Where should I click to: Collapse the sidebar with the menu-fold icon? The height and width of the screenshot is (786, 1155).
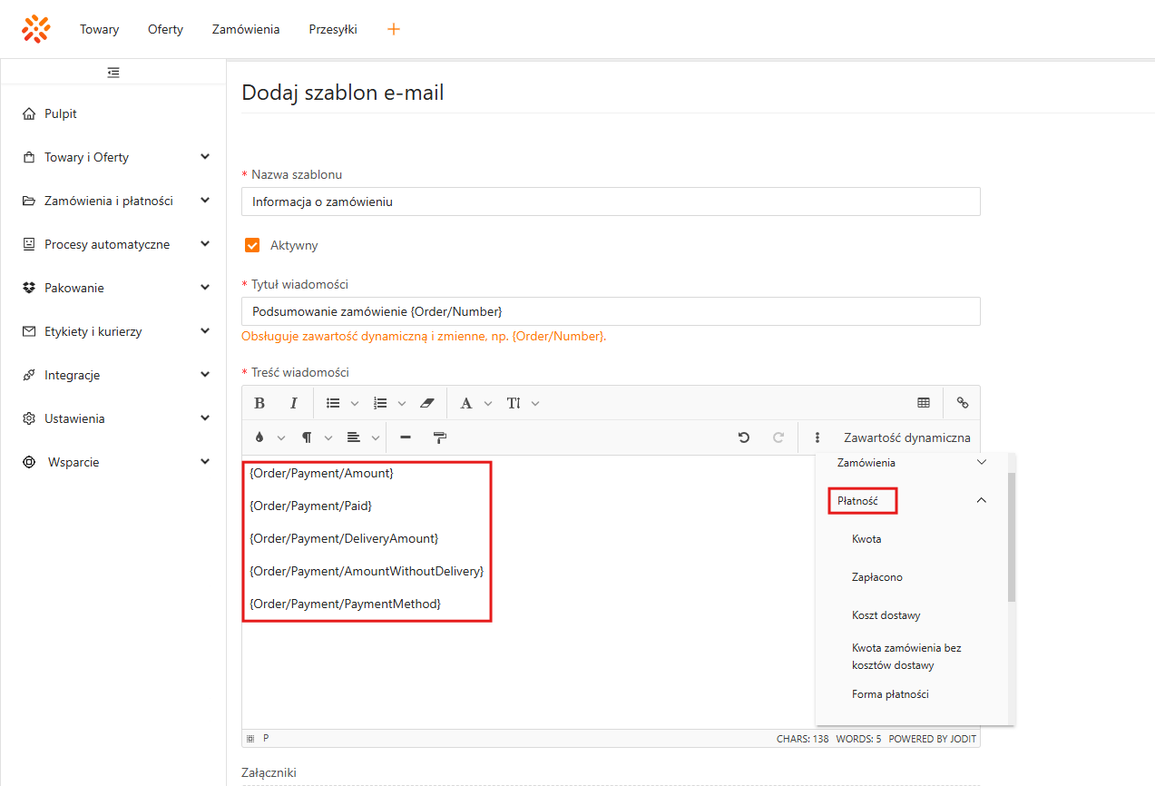coord(113,73)
